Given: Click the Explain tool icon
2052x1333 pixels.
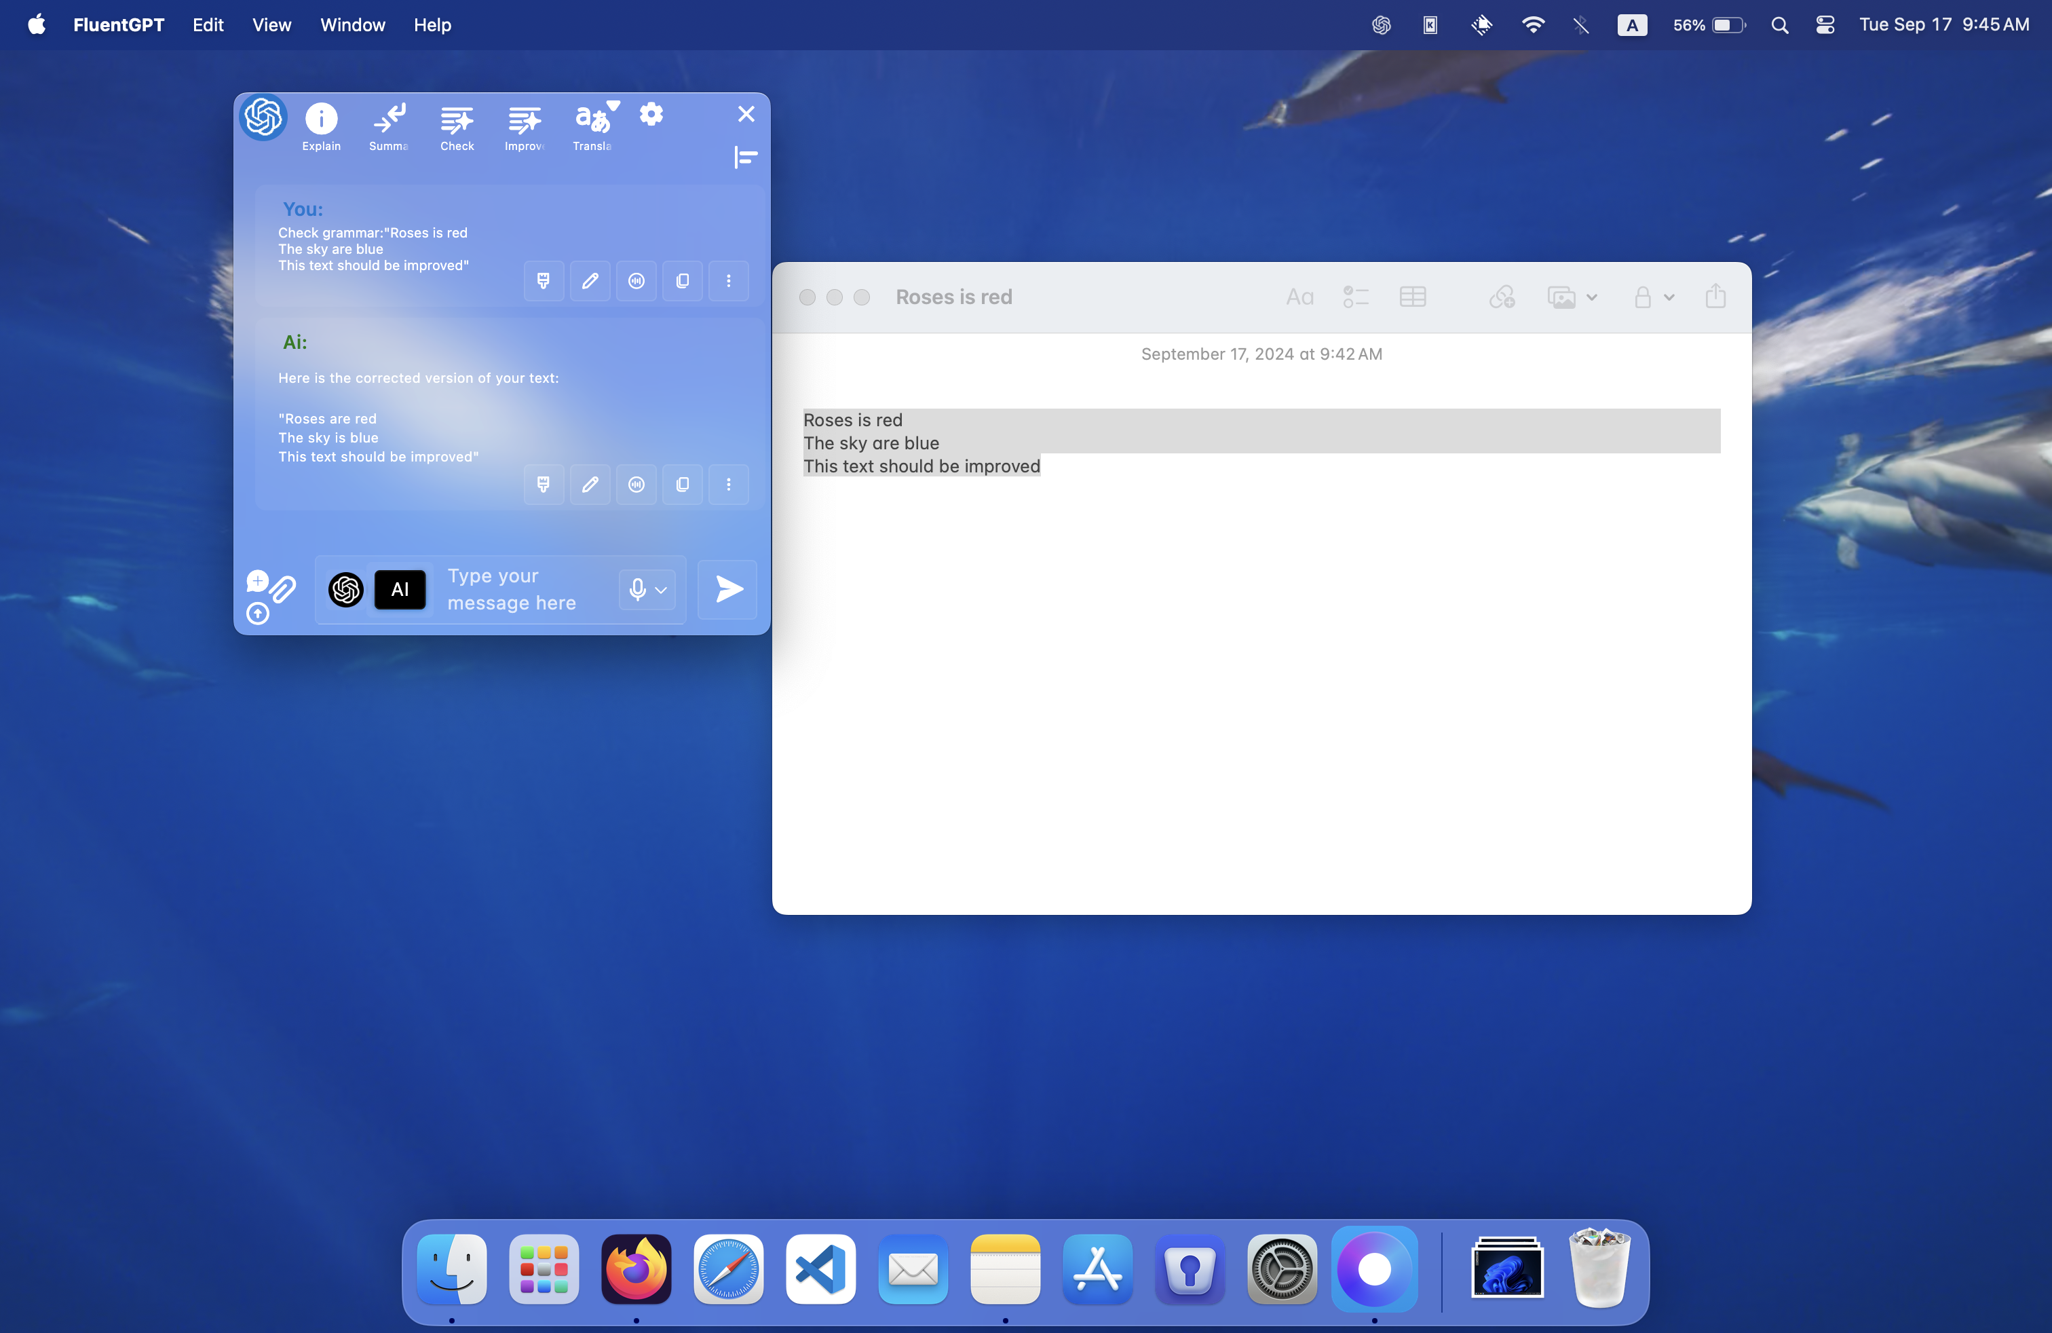Looking at the screenshot, I should (x=321, y=119).
